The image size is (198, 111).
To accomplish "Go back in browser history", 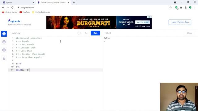I will tap(3, 7).
